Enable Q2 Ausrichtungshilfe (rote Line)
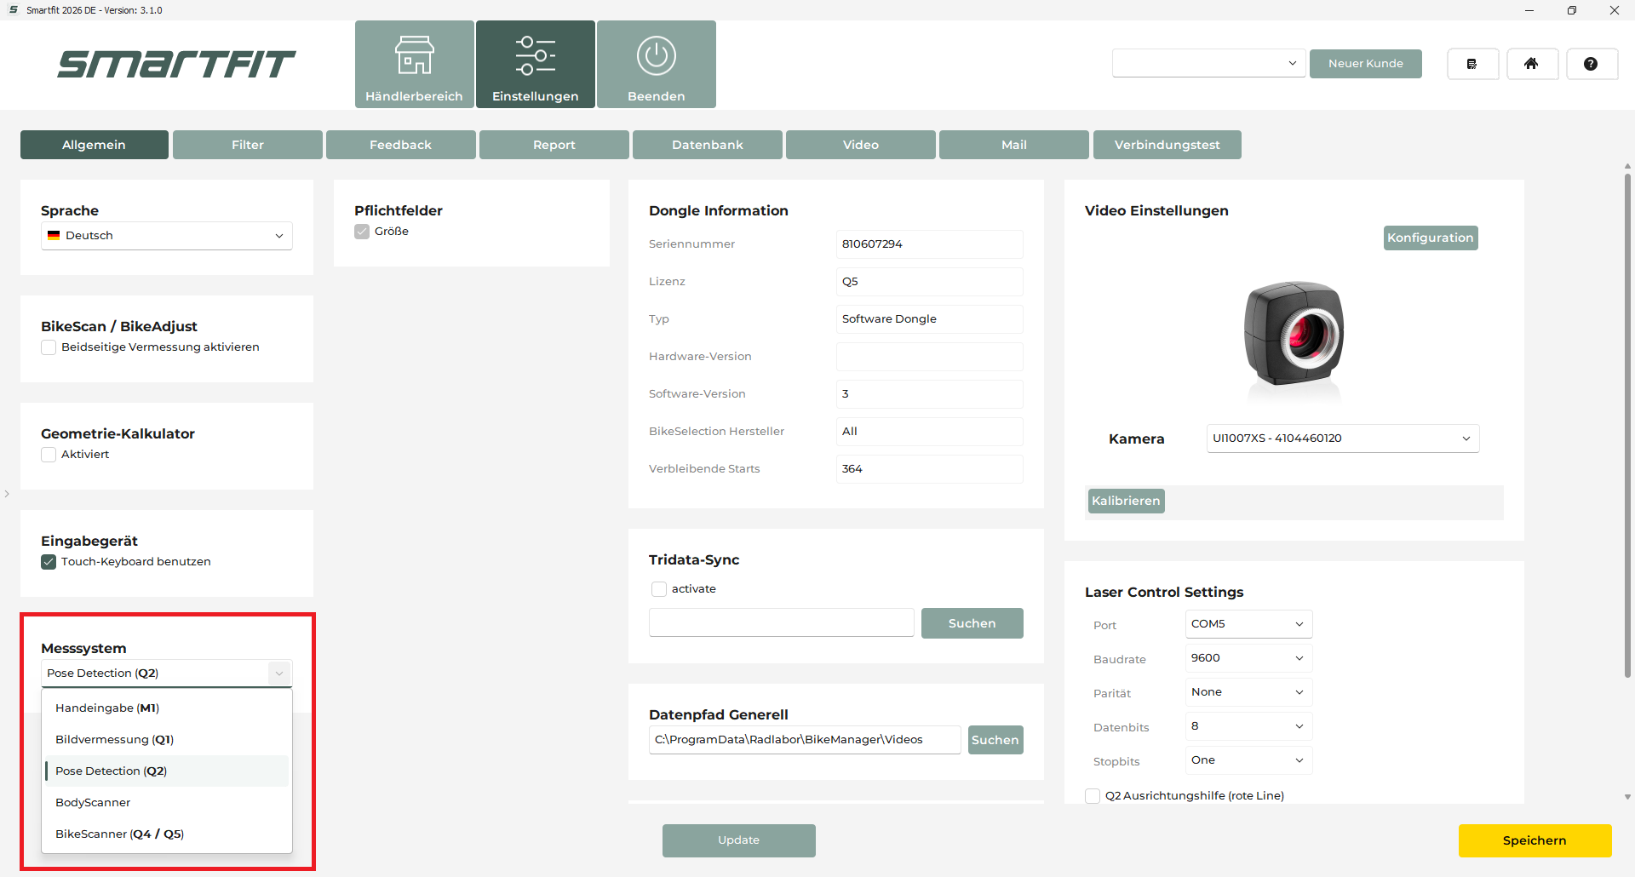Image resolution: width=1635 pixels, height=877 pixels. [1093, 796]
